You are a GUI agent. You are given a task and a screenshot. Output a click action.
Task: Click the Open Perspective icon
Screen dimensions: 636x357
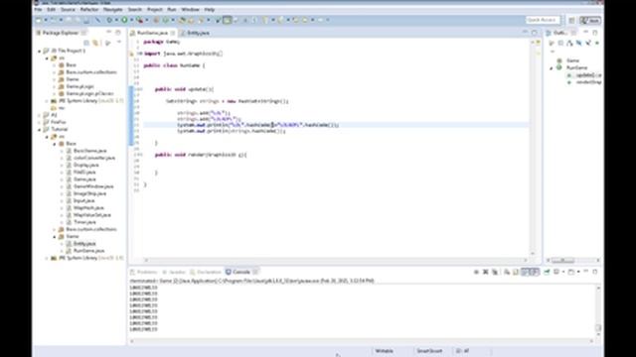[x=571, y=20]
